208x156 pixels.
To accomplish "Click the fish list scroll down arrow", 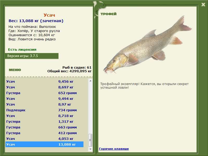I will [90, 149].
